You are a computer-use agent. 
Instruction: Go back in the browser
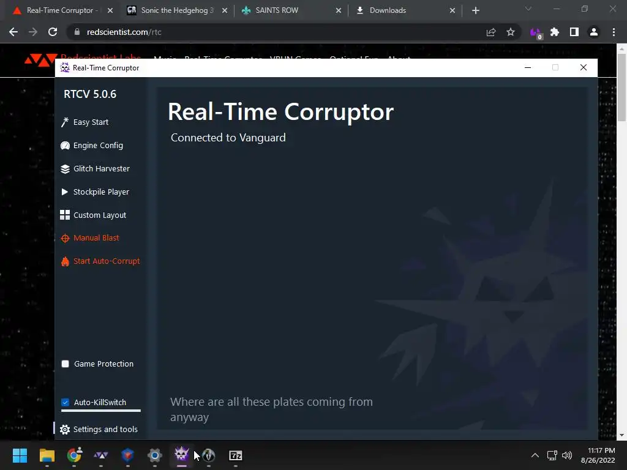13,32
